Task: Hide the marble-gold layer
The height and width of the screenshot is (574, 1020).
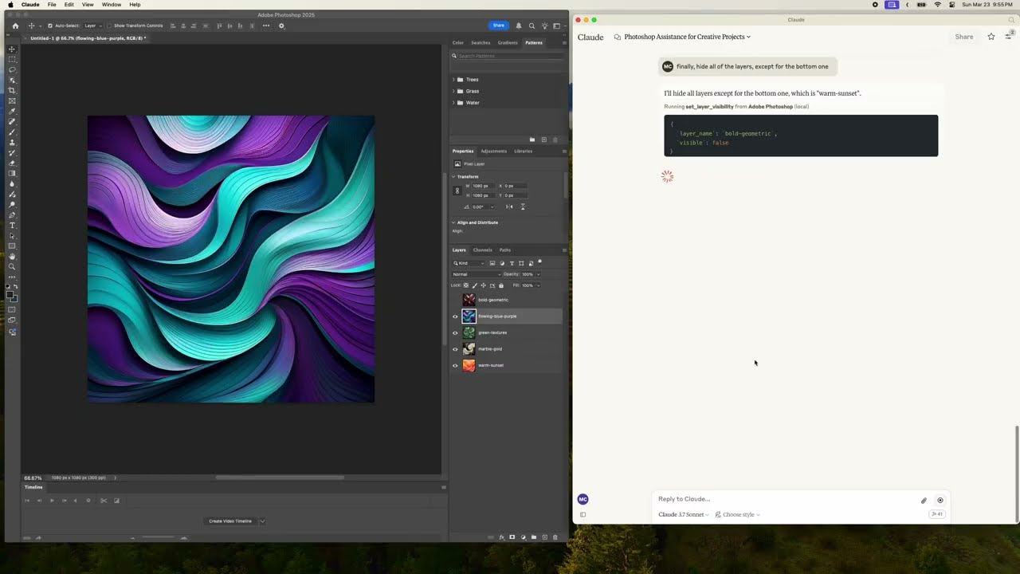Action: (x=456, y=349)
